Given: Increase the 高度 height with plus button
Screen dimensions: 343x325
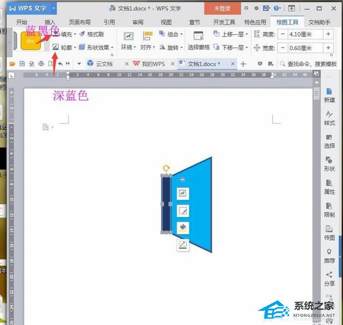Looking at the screenshot, I should [328, 34].
